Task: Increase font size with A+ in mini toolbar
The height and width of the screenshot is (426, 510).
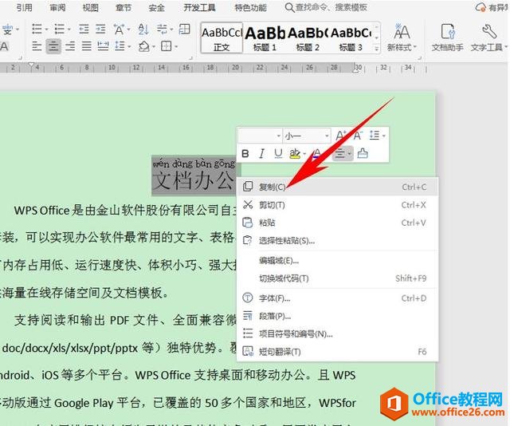Action: pos(341,135)
